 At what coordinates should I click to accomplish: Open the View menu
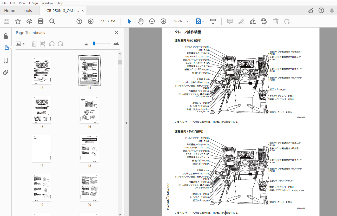point(22,3)
